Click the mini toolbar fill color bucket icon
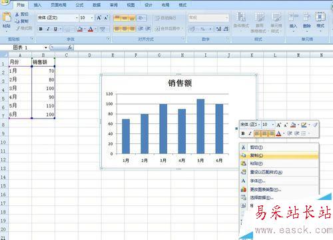This screenshot has height=240, width=333. coord(293,125)
